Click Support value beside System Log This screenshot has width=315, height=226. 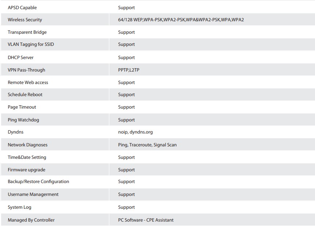126,207
